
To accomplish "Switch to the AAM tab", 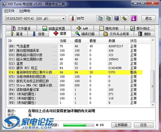I will coord(82,29).
